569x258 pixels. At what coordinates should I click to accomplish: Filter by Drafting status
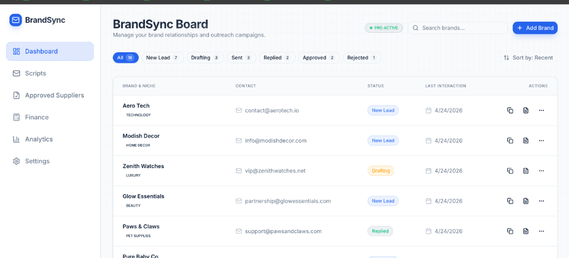206,58
